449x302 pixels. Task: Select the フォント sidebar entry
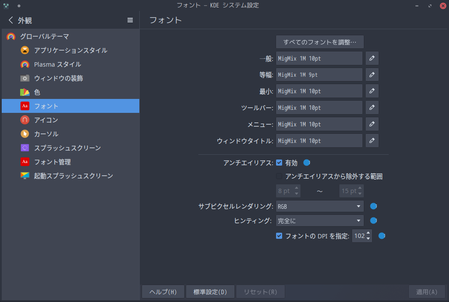pyautogui.click(x=70, y=106)
